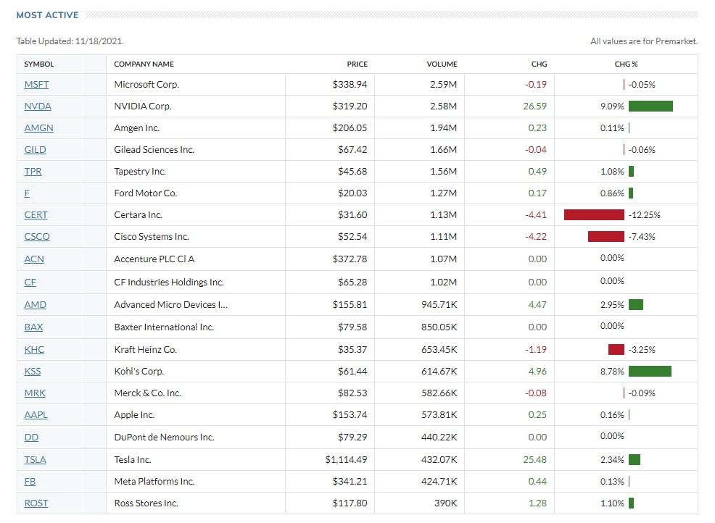715x523 pixels.
Task: Open the MRK ticker link
Action: 35,393
